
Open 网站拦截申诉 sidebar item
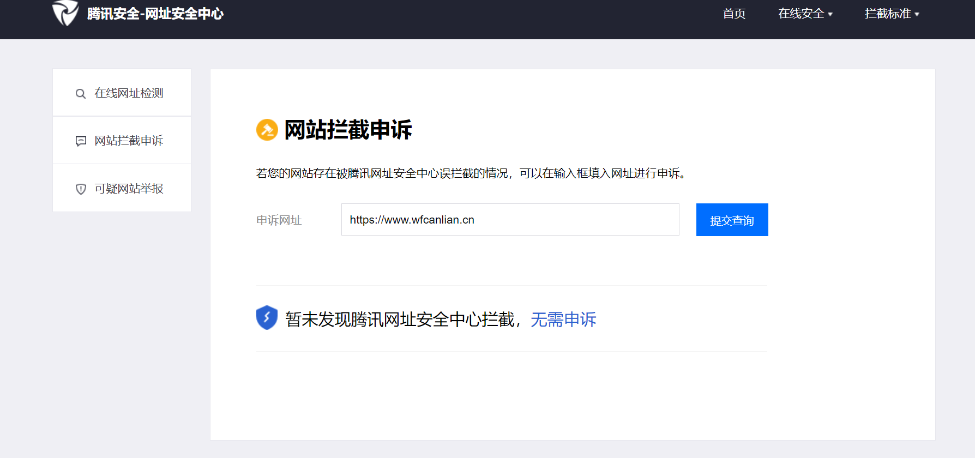pos(122,140)
